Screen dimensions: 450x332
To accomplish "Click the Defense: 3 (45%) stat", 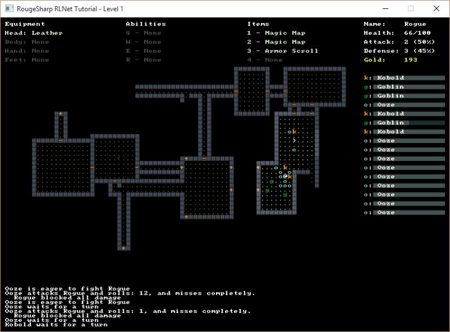I will [399, 51].
